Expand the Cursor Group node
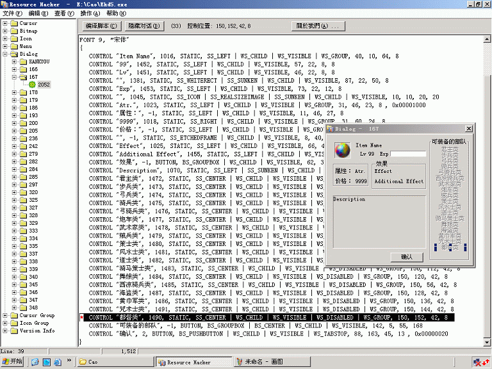 pyautogui.click(x=5, y=315)
